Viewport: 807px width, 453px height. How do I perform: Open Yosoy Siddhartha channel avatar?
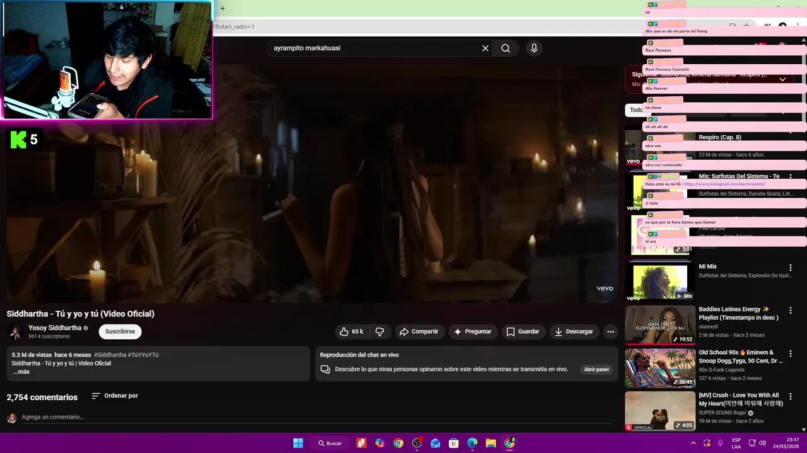(15, 332)
